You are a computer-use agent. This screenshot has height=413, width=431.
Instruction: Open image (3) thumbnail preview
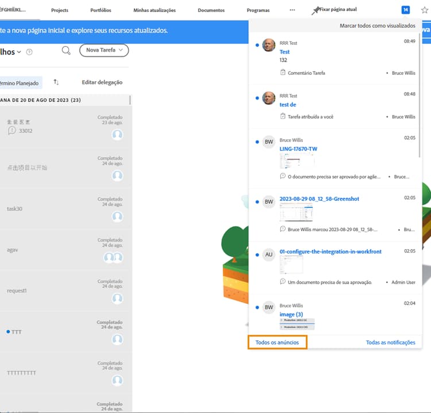tap(297, 324)
